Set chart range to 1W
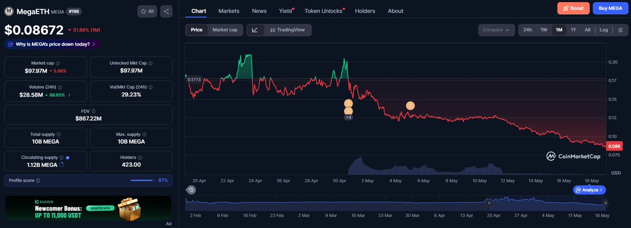631x228 pixels. (544, 30)
